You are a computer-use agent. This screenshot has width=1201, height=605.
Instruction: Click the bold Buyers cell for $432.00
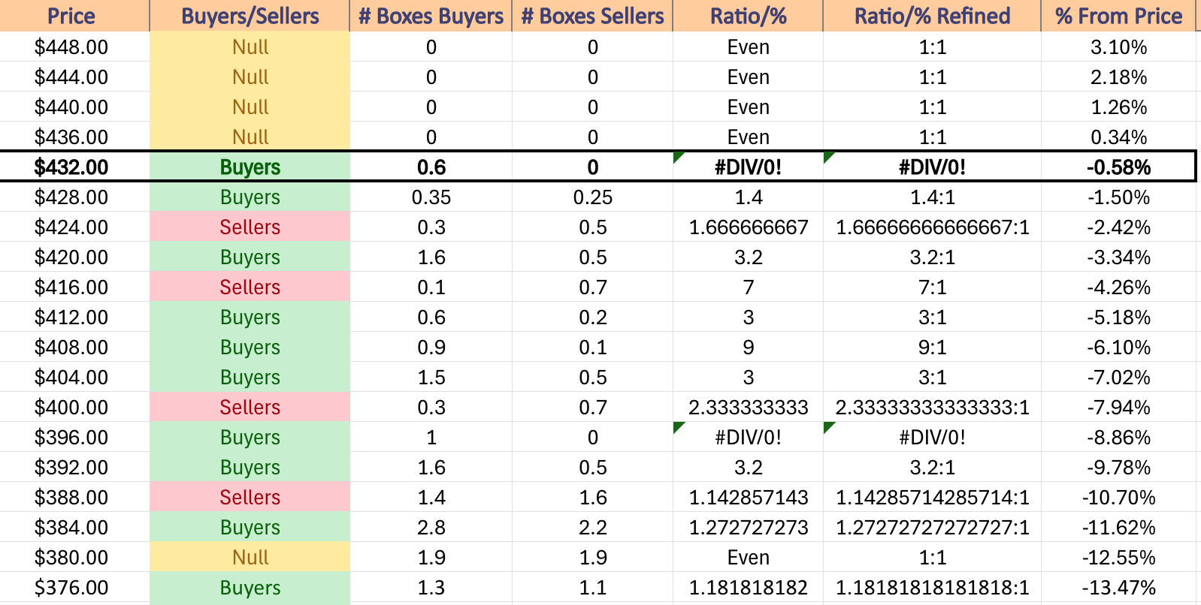[x=250, y=167]
